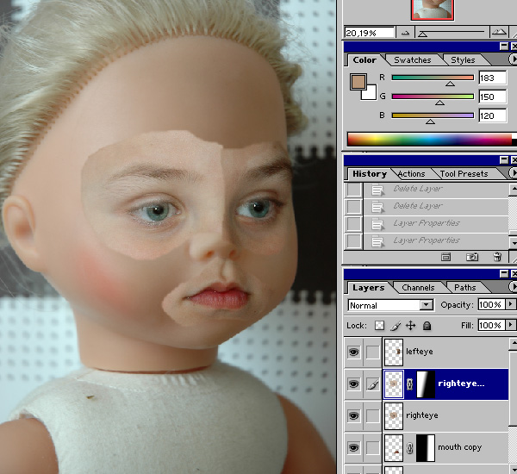Switch to the Styles tab

463,60
